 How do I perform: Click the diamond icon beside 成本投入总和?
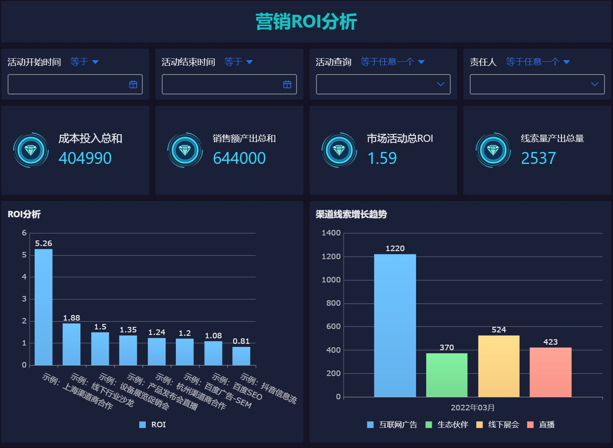click(31, 150)
